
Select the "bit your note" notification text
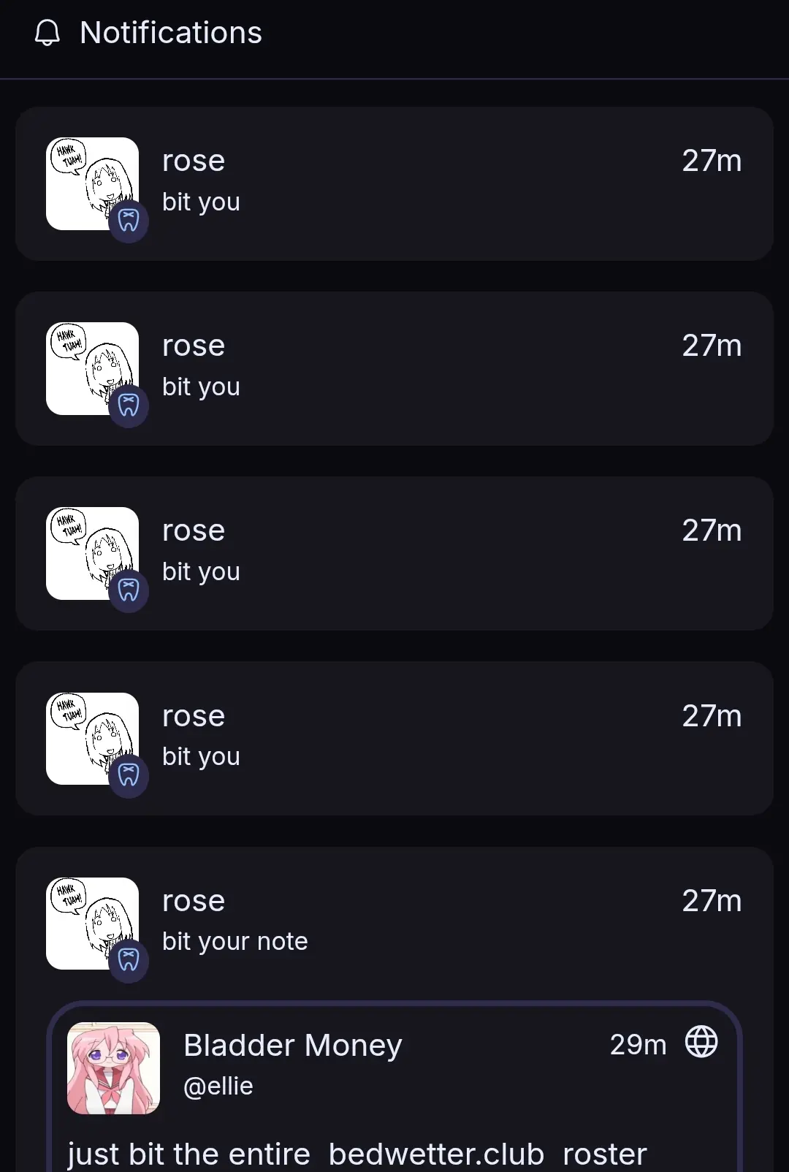tap(235, 942)
